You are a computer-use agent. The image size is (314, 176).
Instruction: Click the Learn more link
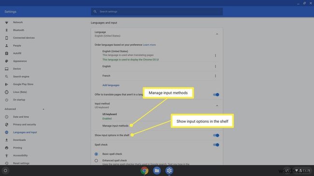pos(149,45)
